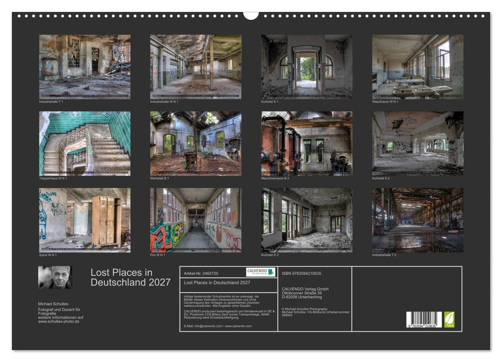Open the Kurhotel S 2 photo
The width and height of the screenshot is (502, 362).
pyautogui.click(x=418, y=144)
